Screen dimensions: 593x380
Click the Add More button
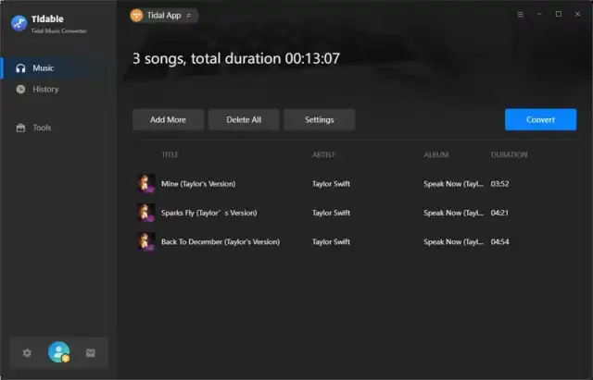click(169, 119)
